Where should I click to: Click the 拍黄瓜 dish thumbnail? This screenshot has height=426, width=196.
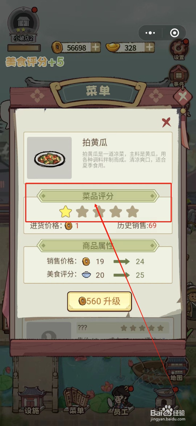click(49, 158)
